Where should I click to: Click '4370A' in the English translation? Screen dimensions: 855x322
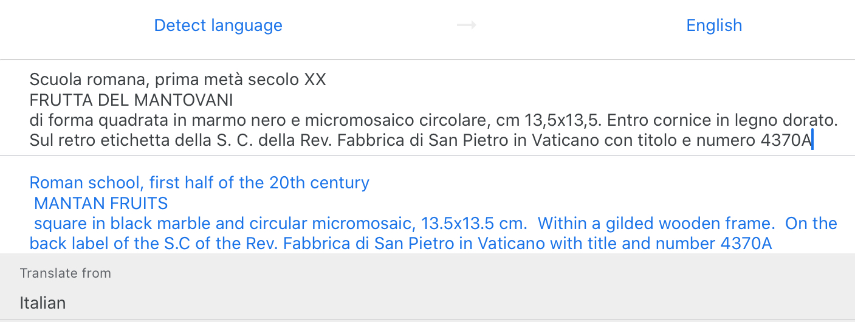click(x=746, y=244)
